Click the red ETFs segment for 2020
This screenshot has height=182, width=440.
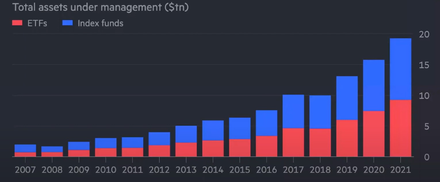click(374, 134)
